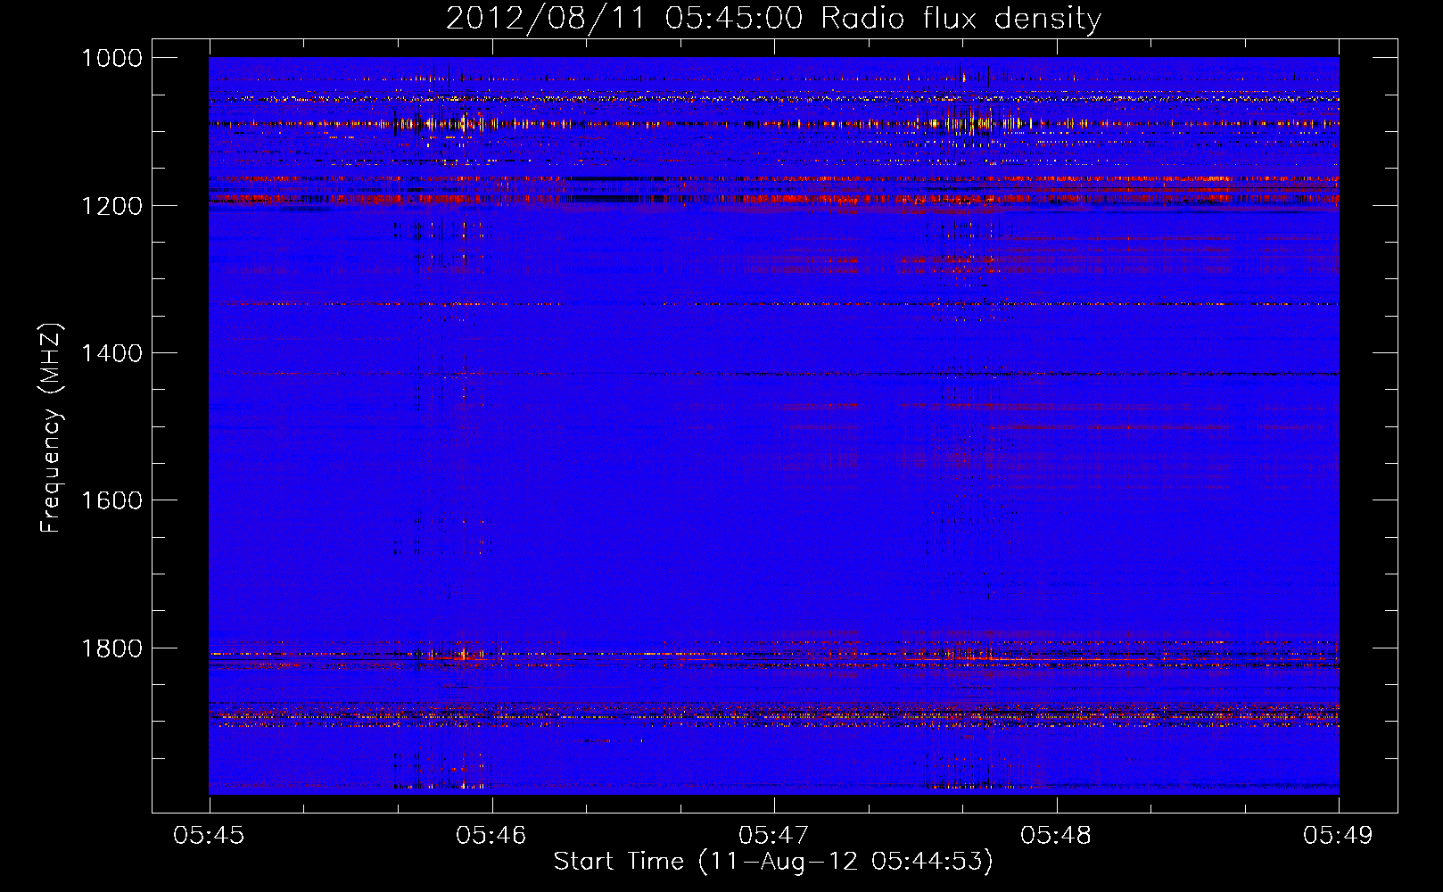Click the 1000 frequency tick label
The height and width of the screenshot is (892, 1443).
[111, 58]
